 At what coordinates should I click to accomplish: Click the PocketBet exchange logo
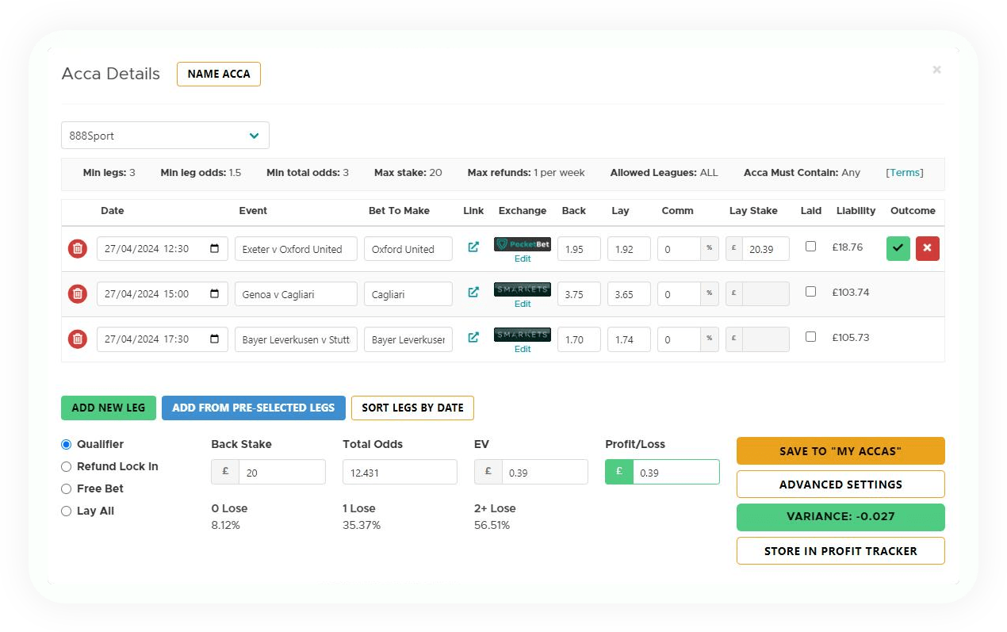522,244
